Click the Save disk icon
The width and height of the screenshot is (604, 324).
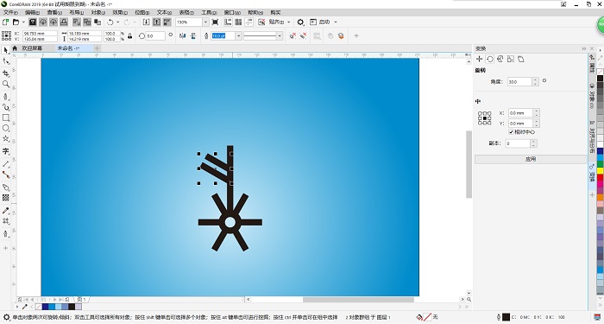coord(33,22)
